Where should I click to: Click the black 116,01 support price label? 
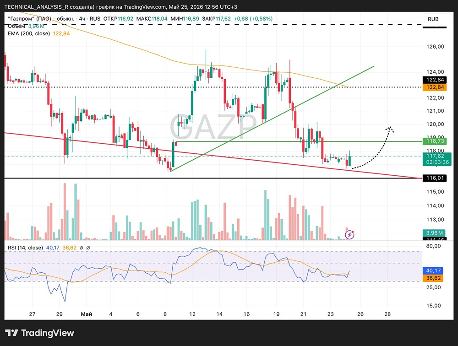click(x=434, y=178)
